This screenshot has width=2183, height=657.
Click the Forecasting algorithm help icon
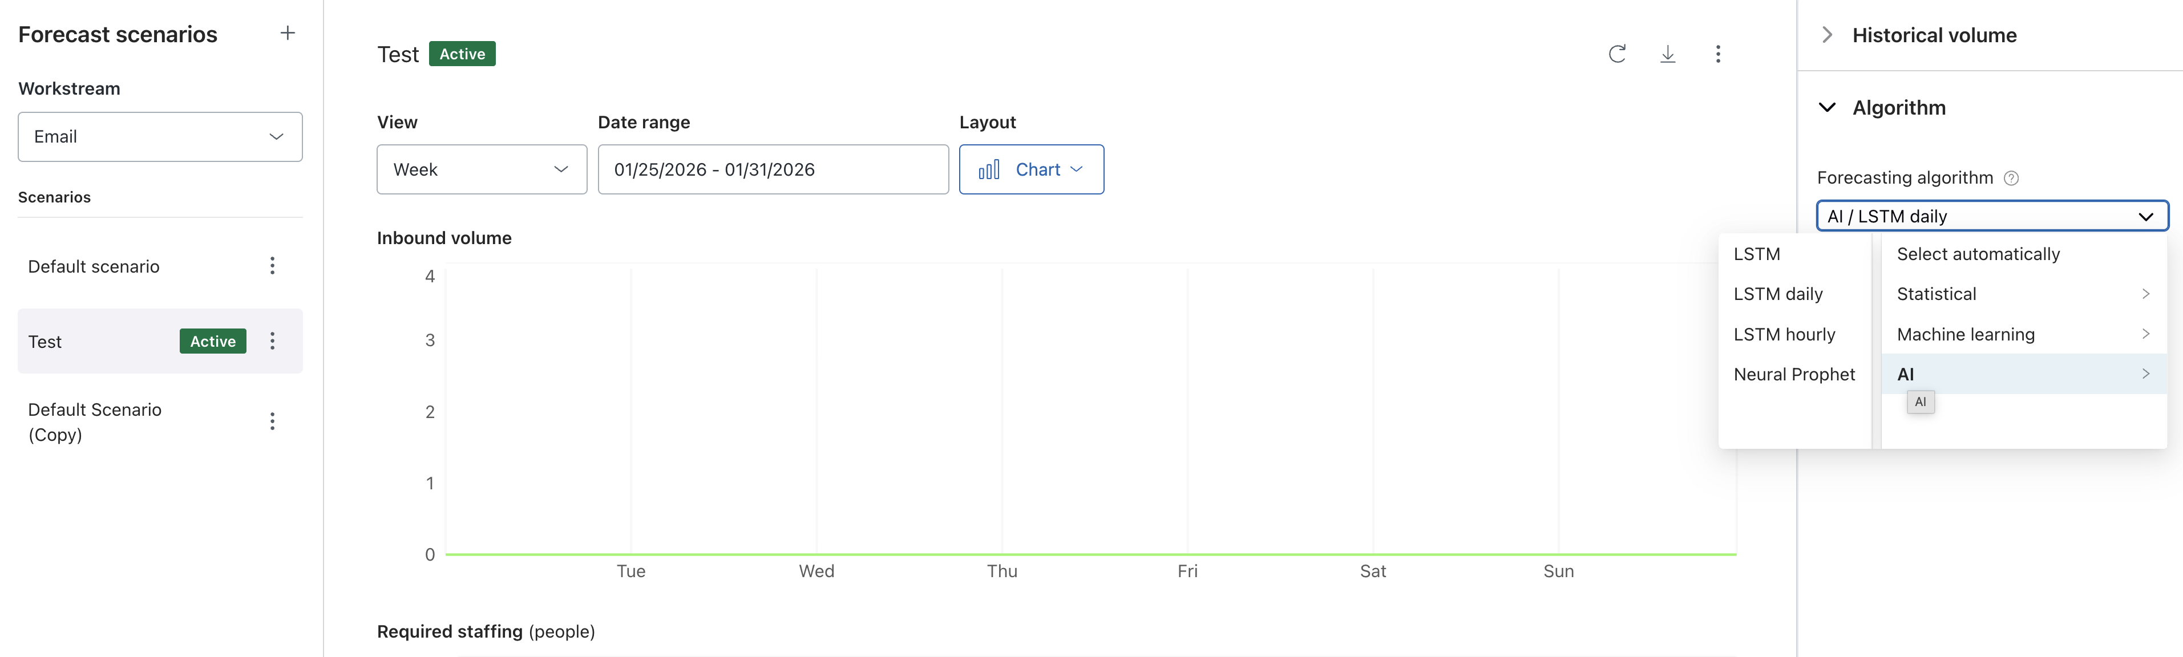point(2010,178)
